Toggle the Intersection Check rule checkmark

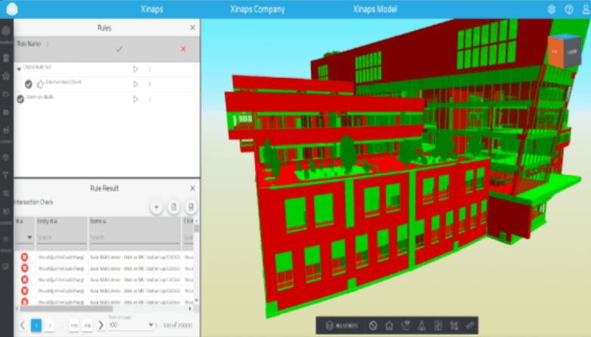(28, 84)
